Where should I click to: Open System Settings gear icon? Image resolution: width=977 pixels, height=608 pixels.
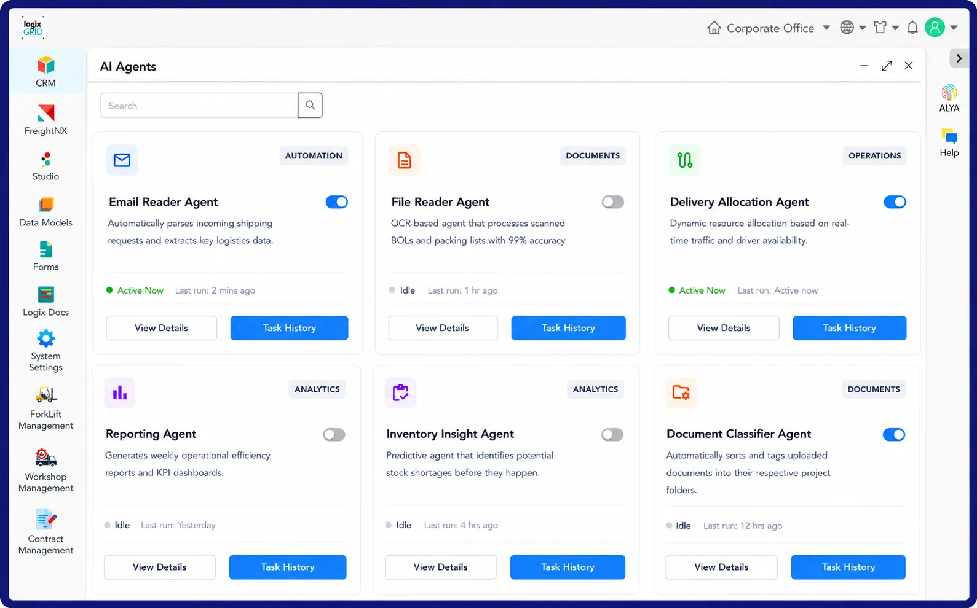pyautogui.click(x=45, y=338)
